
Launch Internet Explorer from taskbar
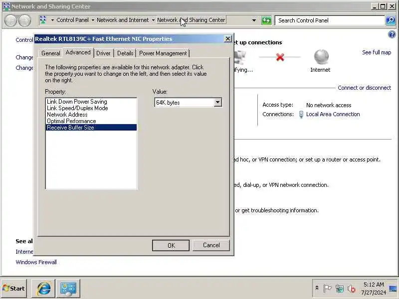point(43,289)
